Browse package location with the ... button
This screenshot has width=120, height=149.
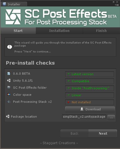(x=111, y=117)
